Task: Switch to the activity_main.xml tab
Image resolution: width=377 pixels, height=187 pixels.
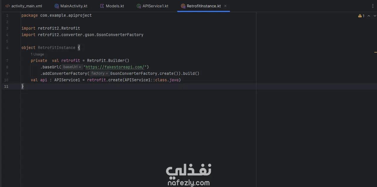Action: pos(24,6)
